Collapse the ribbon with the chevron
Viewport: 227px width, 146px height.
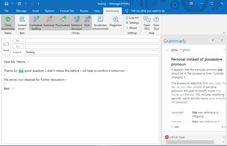pos(224,33)
